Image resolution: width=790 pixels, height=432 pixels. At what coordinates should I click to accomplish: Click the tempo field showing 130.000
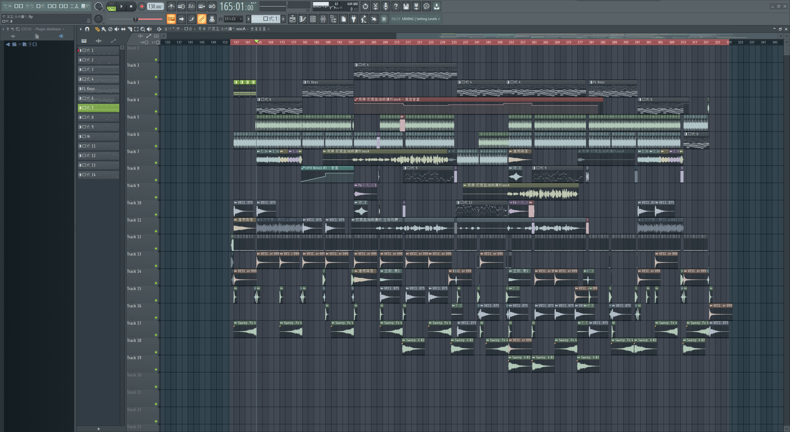point(155,6)
